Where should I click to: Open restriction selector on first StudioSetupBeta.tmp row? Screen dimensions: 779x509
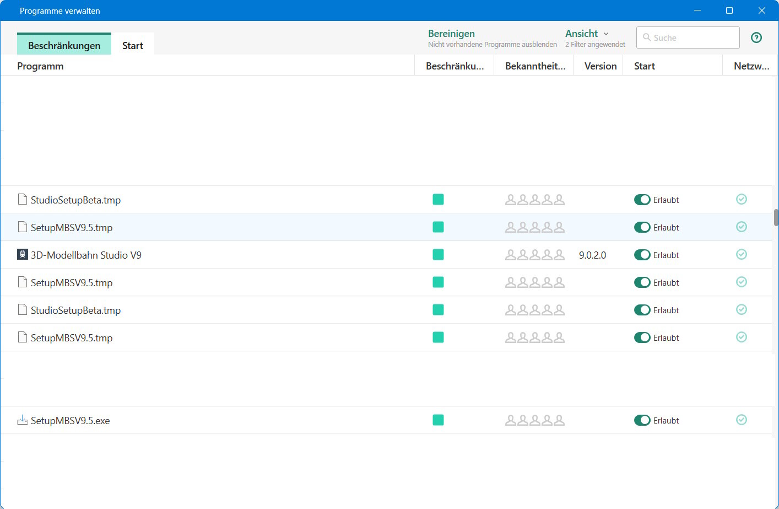click(439, 200)
